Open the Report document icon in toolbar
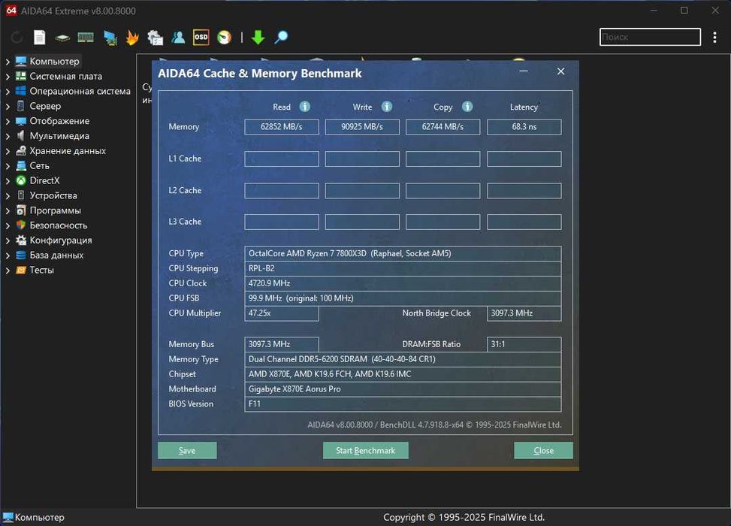The width and height of the screenshot is (731, 526). [x=40, y=38]
